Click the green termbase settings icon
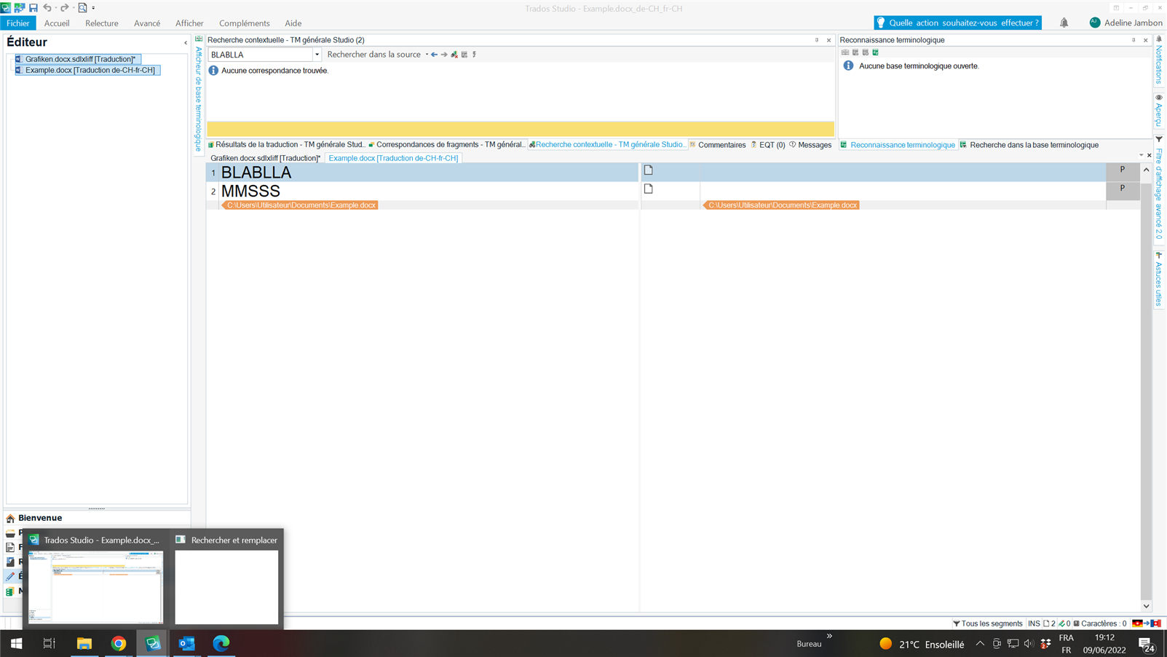This screenshot has width=1167, height=657. [876, 52]
